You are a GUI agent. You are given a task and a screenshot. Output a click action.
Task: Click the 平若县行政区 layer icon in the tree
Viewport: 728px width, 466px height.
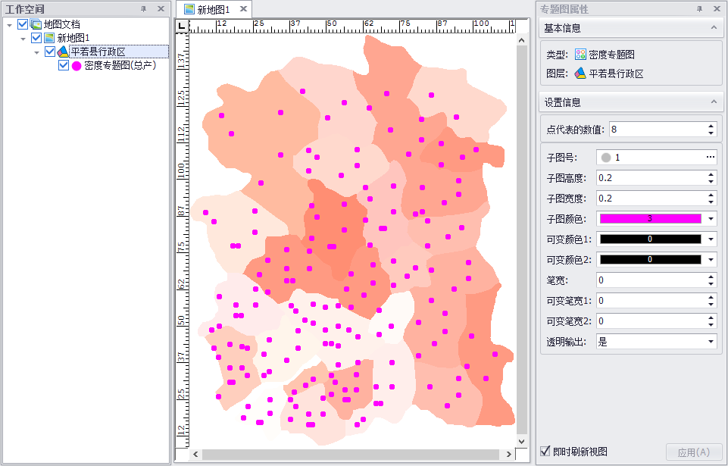pyautogui.click(x=63, y=52)
